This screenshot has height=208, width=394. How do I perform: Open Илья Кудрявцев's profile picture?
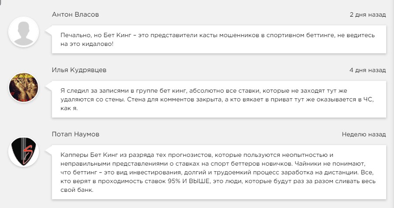(x=24, y=87)
